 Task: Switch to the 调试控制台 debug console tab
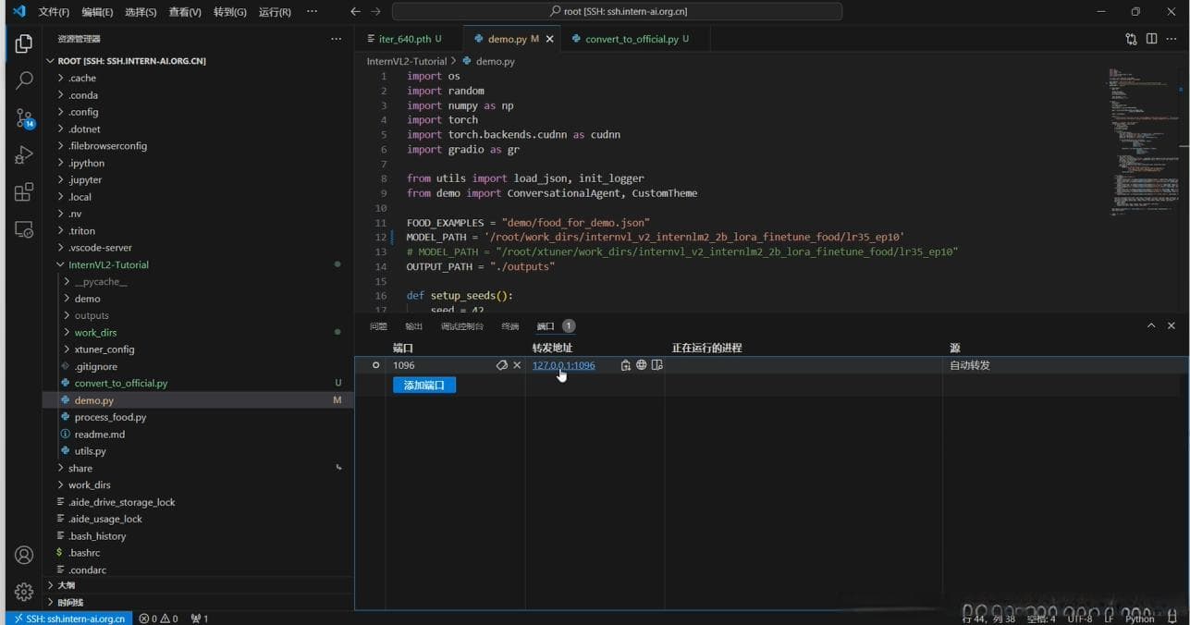tap(461, 326)
